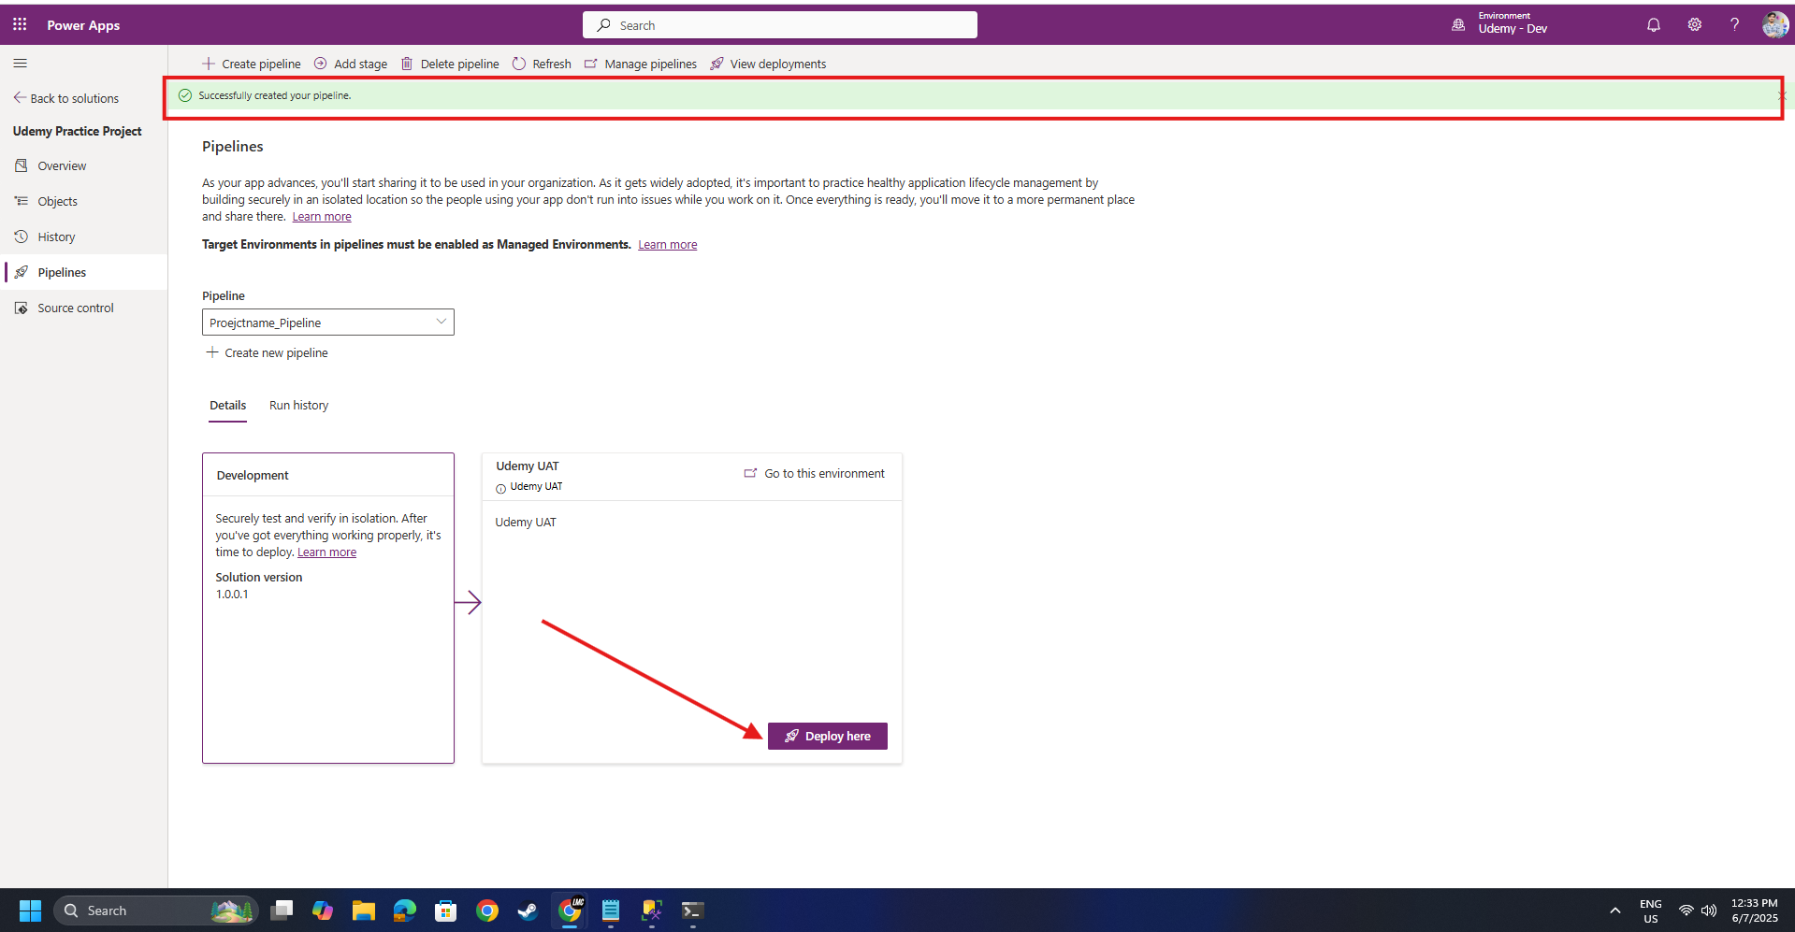Image resolution: width=1795 pixels, height=932 pixels.
Task: Switch to the Details tab
Action: point(227,406)
